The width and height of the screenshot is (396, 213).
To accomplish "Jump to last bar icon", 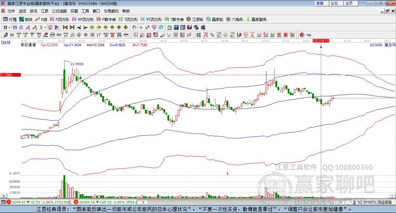I will click(72, 27).
